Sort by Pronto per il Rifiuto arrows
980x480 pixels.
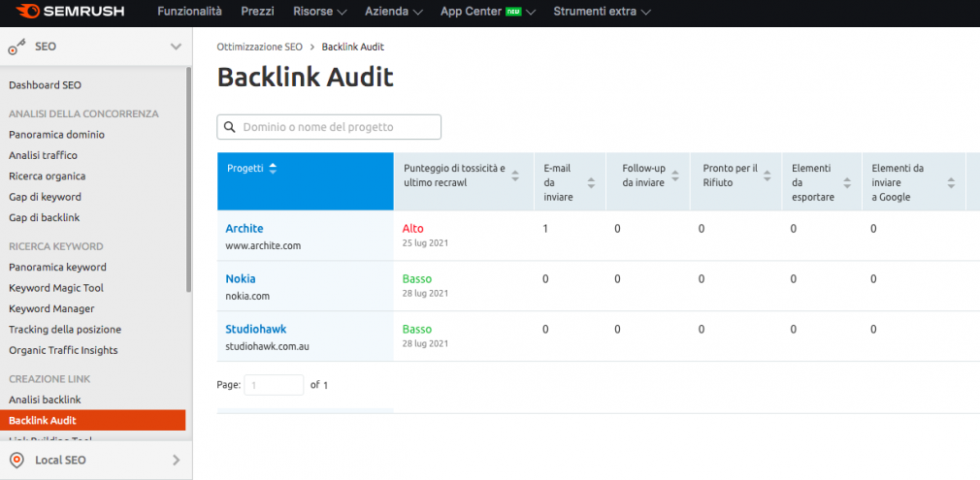click(x=768, y=176)
